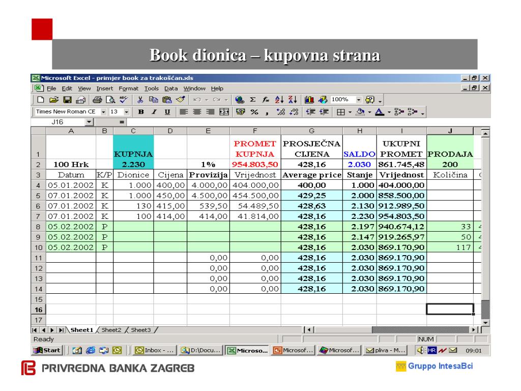The image size is (521, 391).
Task: Expand the Fill Color dropdown arrow
Action: 369,113
